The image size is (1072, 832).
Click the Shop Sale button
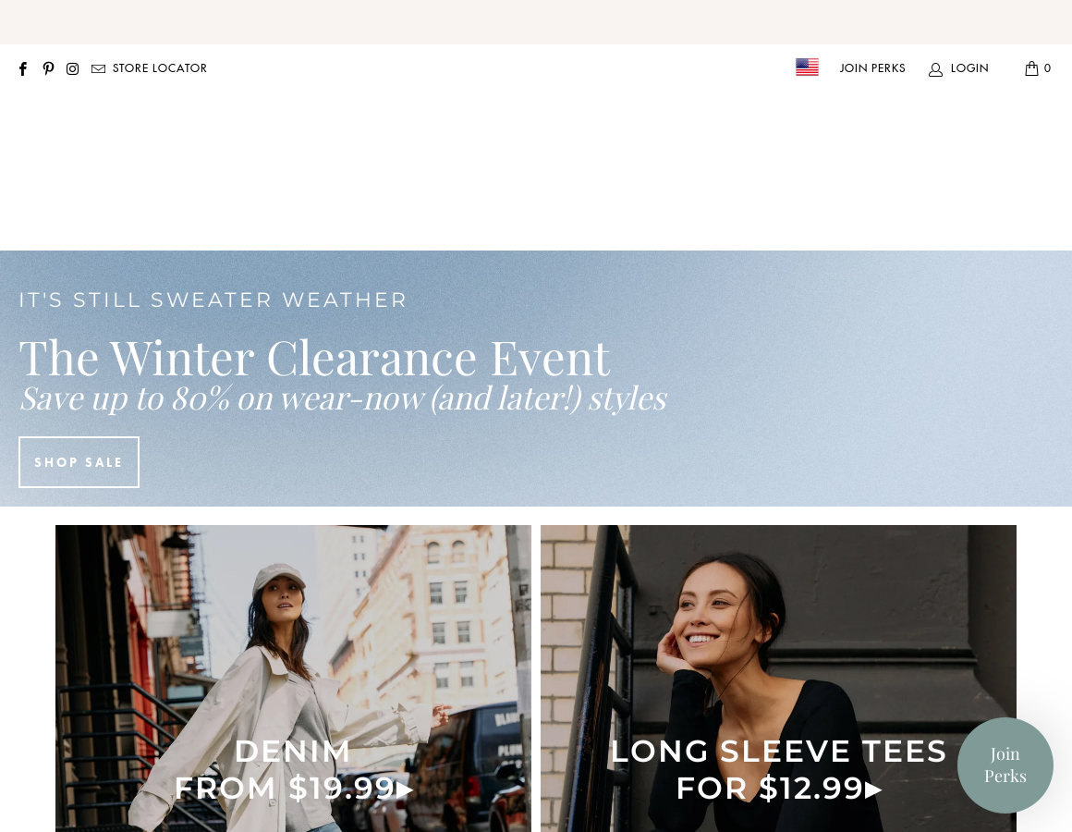click(79, 462)
